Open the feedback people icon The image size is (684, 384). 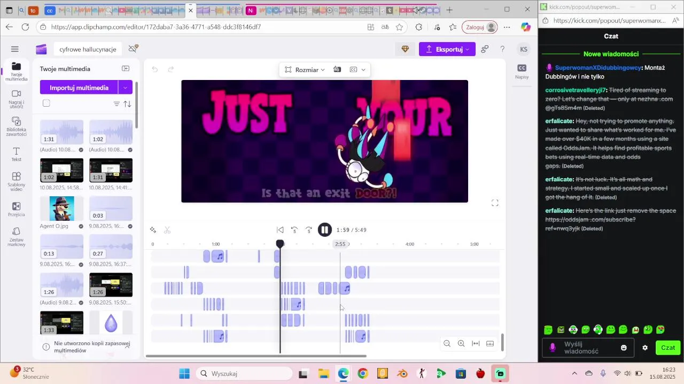tap(485, 49)
